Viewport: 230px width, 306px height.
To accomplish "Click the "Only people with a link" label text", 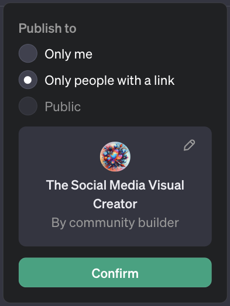I will tap(109, 80).
